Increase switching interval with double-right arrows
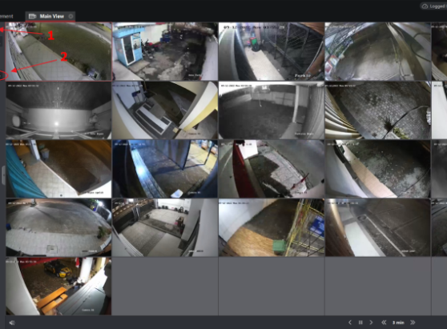The width and height of the screenshot is (447, 329). [x=413, y=323]
